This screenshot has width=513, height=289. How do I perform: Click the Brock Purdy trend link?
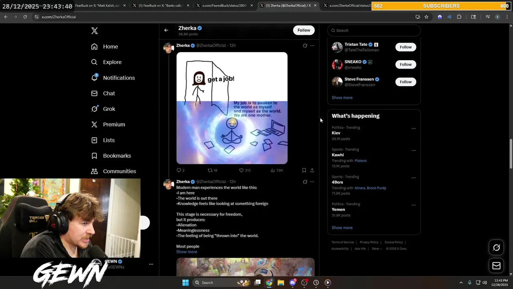pos(377,188)
